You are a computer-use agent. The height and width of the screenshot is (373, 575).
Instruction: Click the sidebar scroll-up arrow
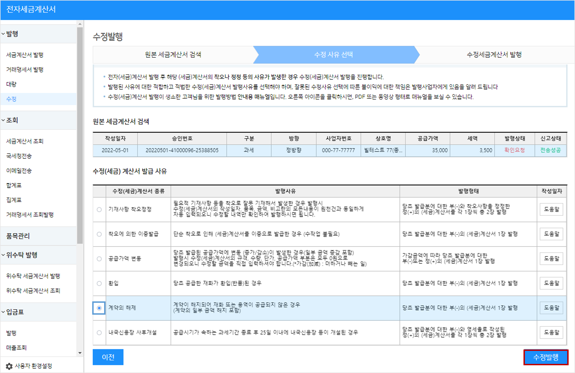(x=80, y=24)
